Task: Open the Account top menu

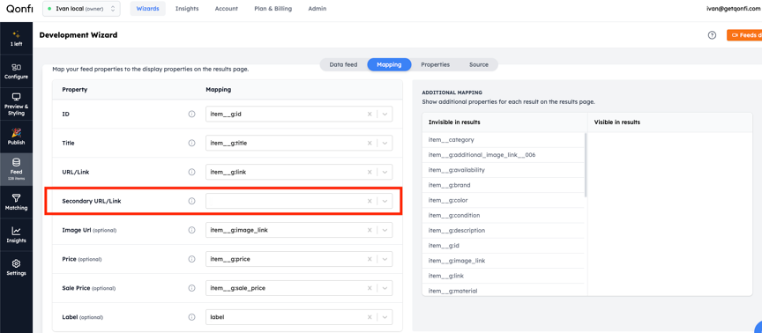Action: tap(227, 9)
